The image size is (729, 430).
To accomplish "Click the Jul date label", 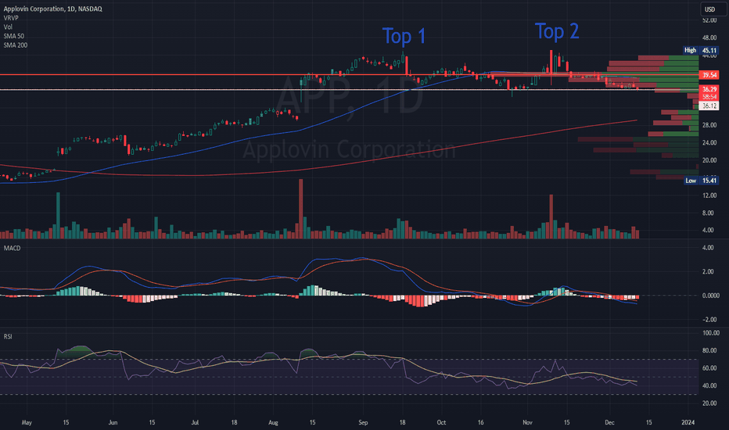I will click(195, 422).
